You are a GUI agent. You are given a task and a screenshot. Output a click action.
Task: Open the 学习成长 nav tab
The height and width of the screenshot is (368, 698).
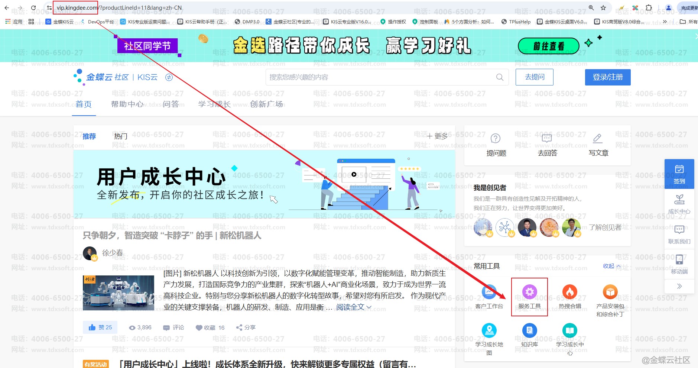214,104
